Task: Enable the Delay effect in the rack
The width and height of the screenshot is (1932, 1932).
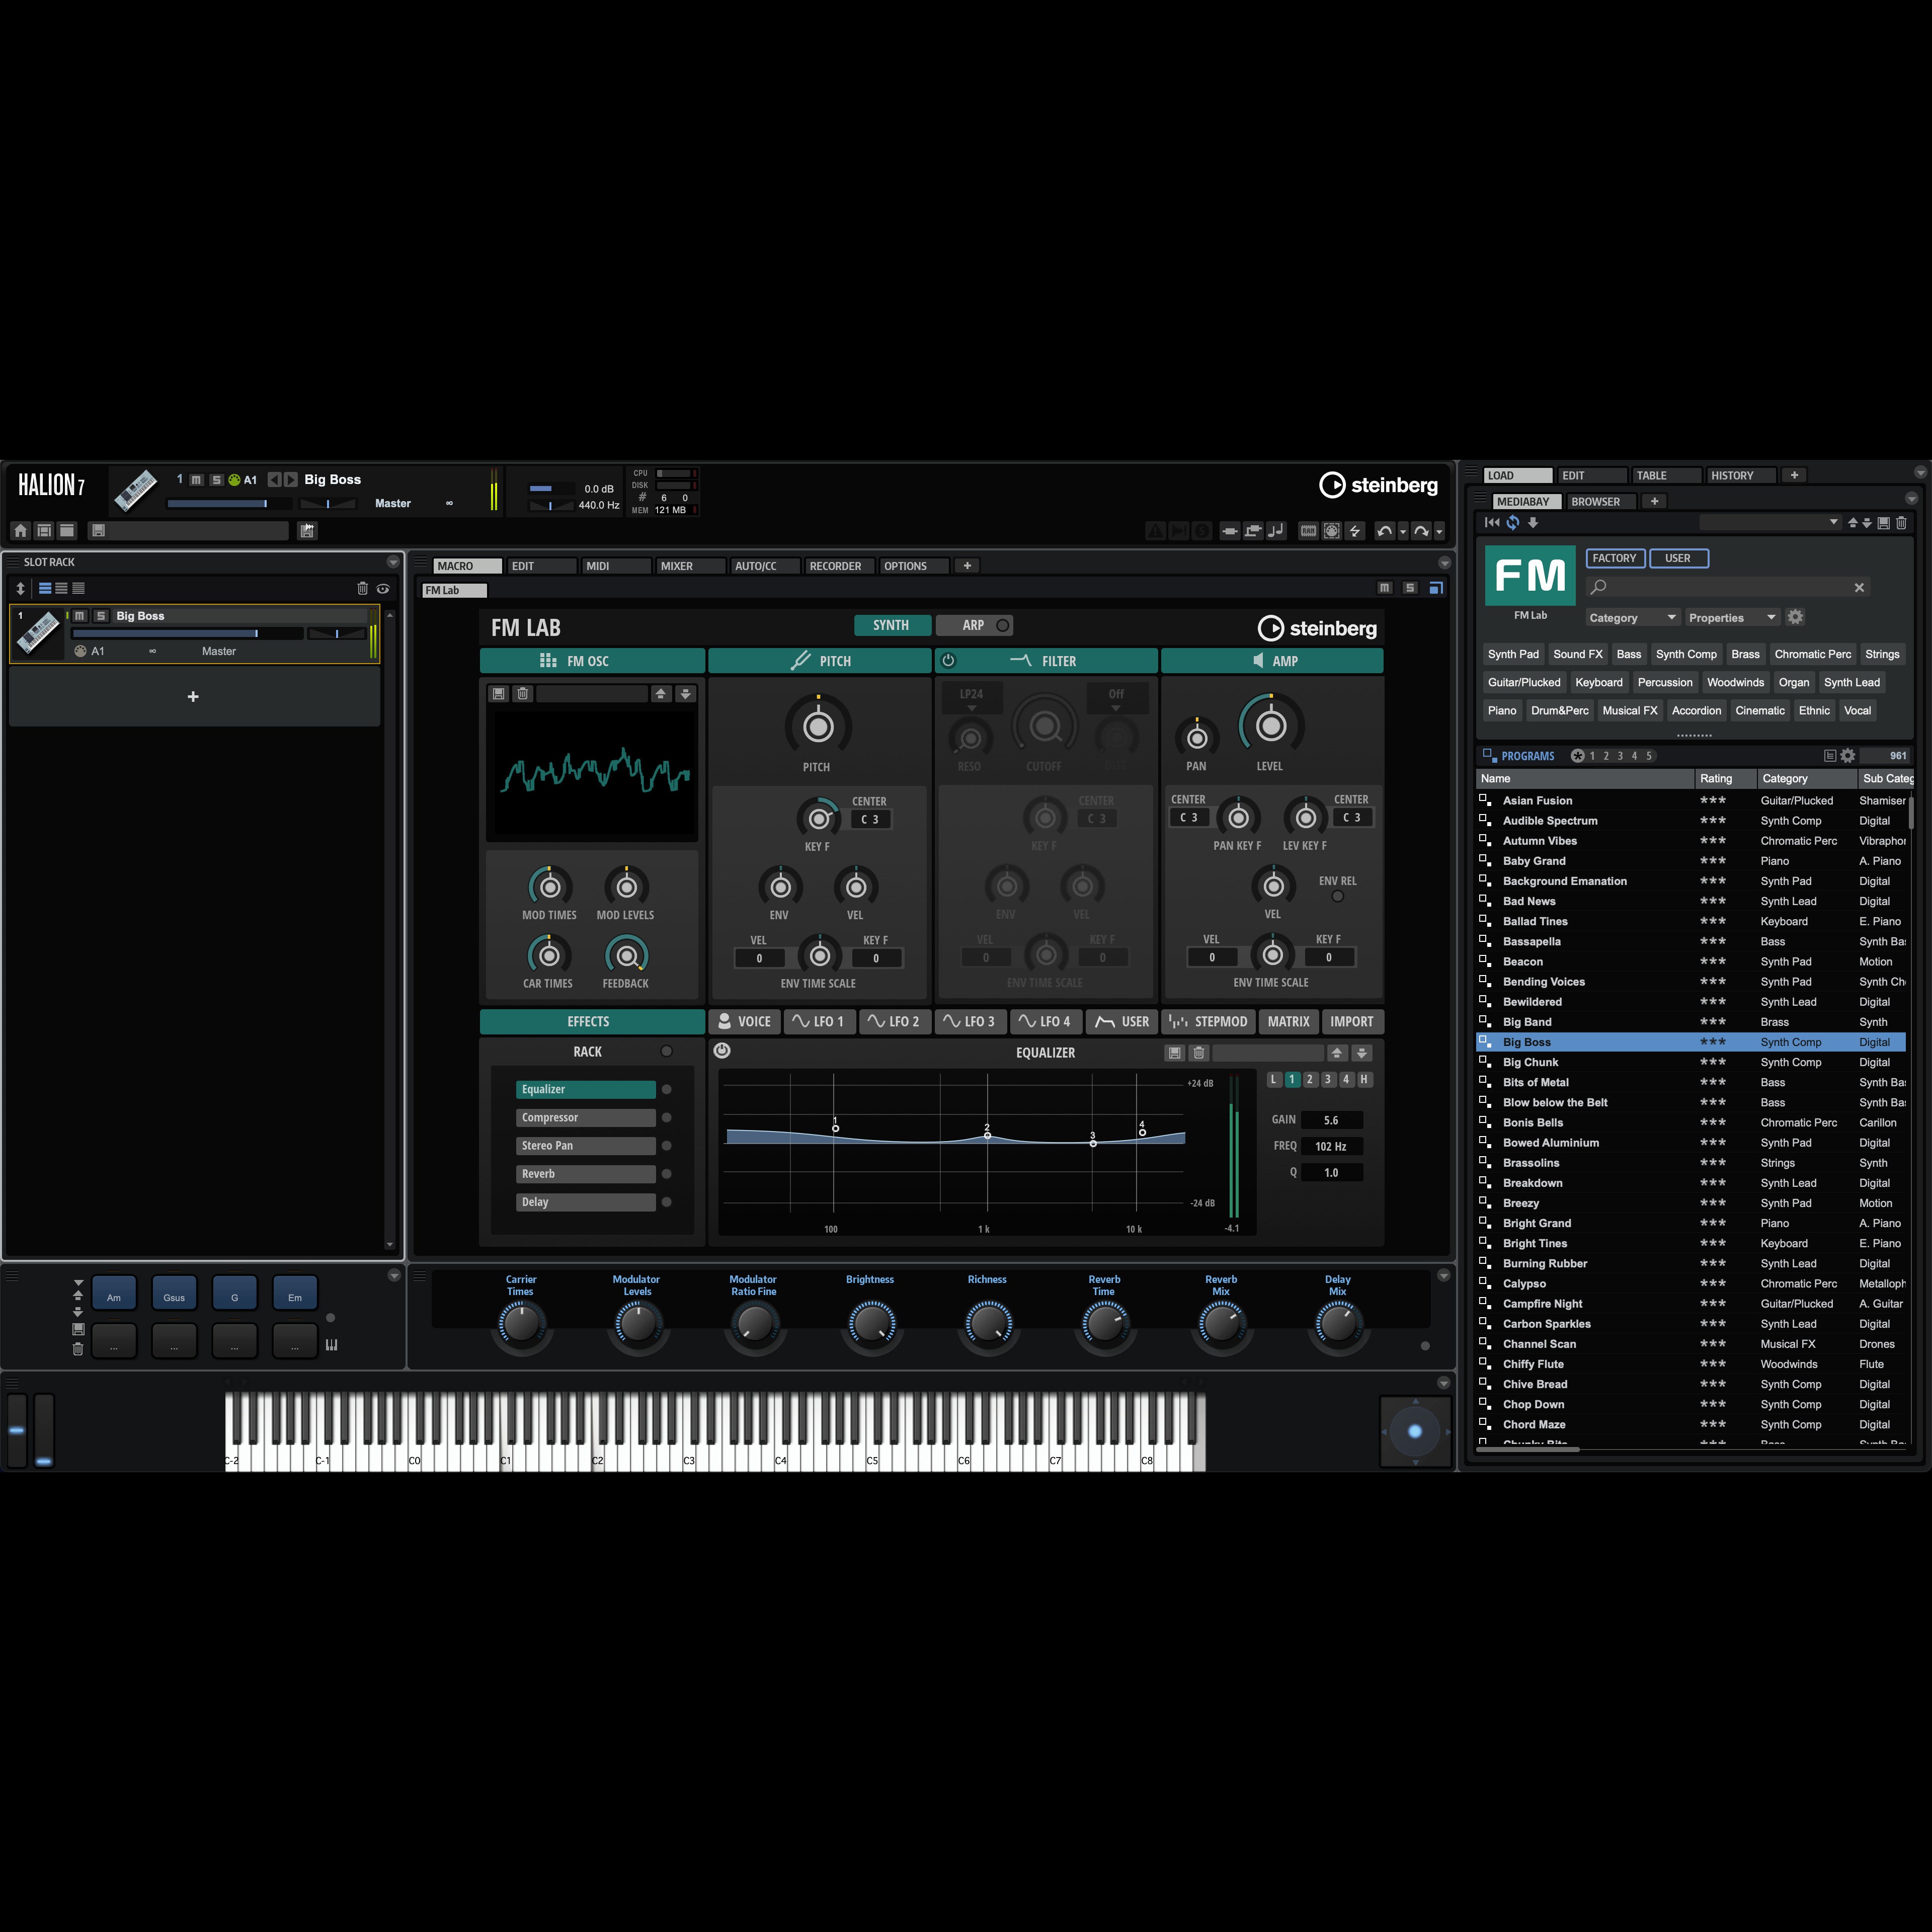Action: (666, 1202)
